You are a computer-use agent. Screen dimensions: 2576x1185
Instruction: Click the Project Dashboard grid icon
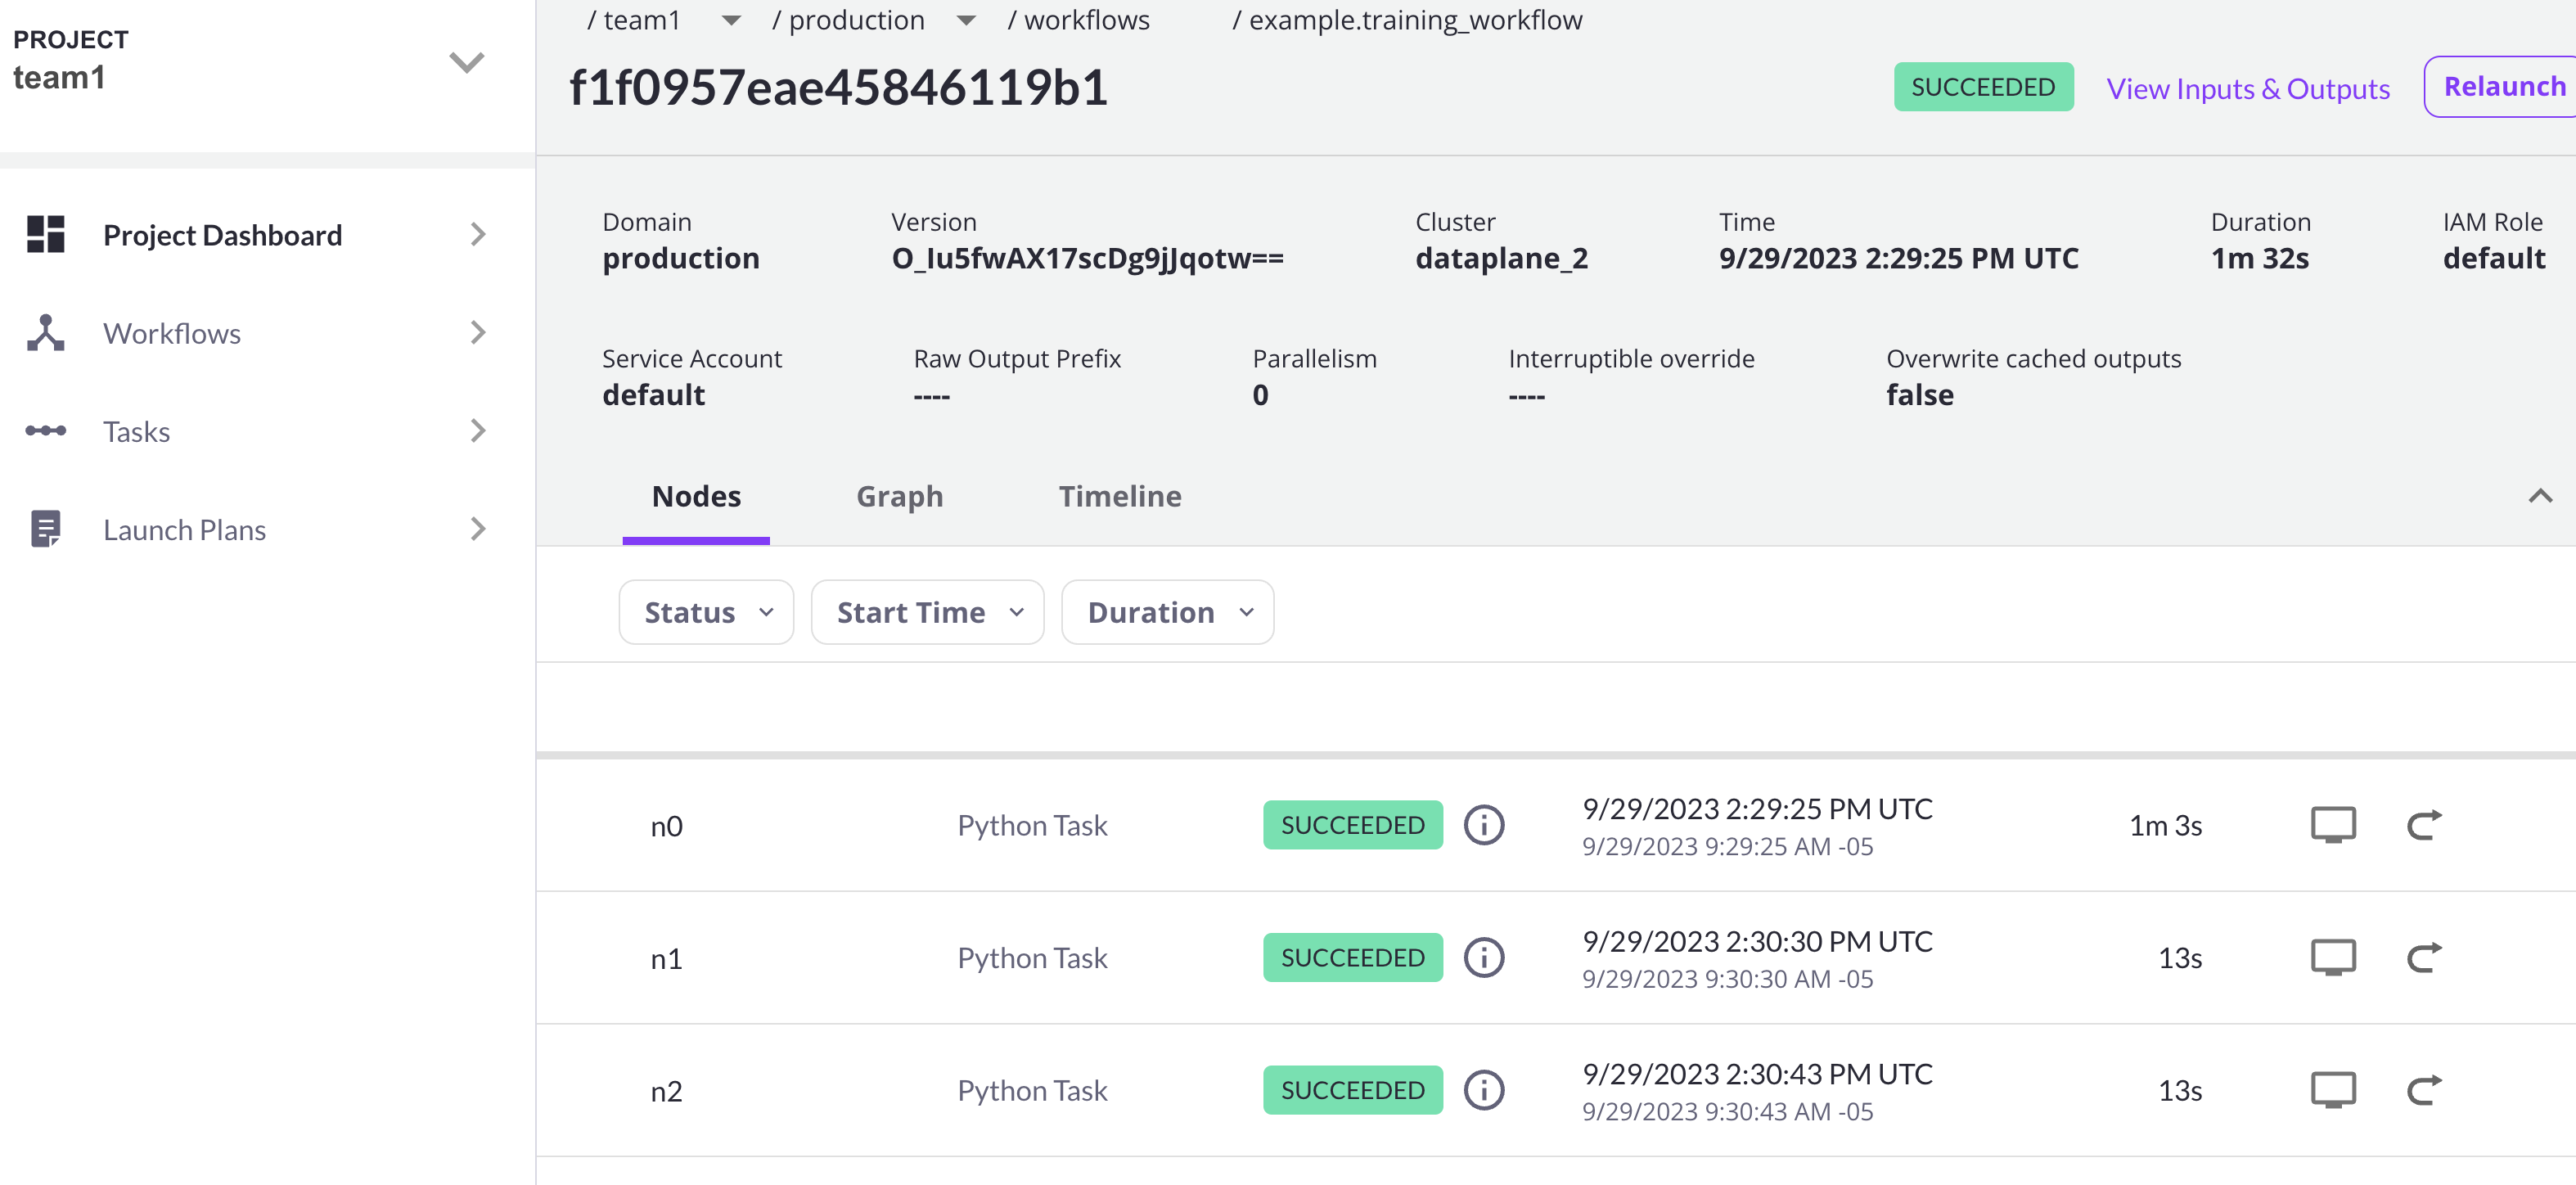45,234
